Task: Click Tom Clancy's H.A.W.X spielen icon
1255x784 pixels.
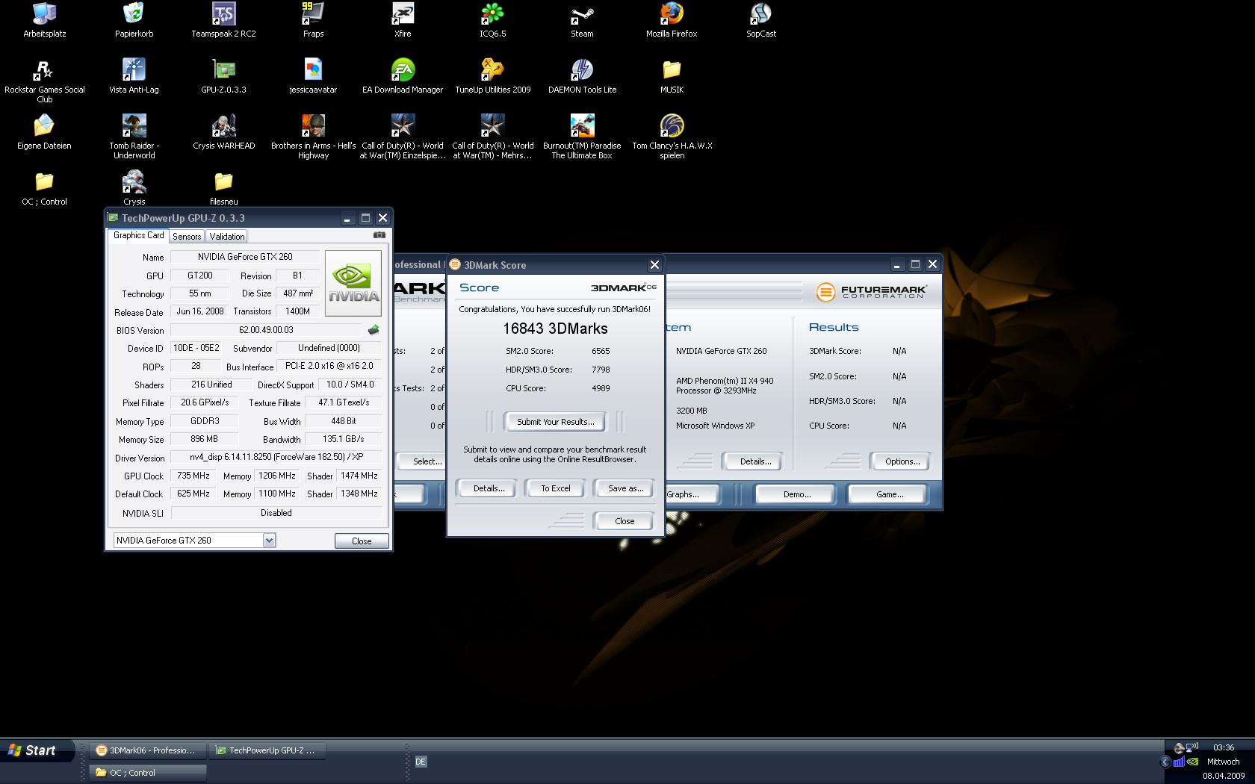Action: [672, 137]
